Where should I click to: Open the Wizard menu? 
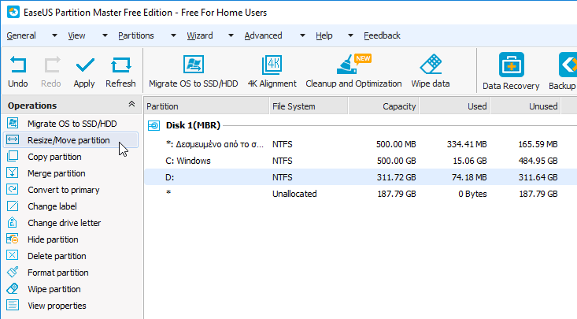point(200,35)
